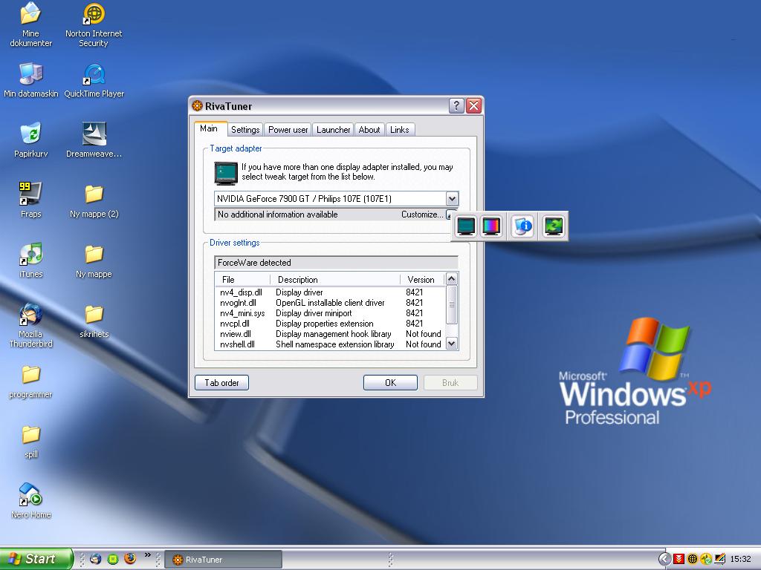Click the RivaTuner gear icon in title bar

[197, 105]
